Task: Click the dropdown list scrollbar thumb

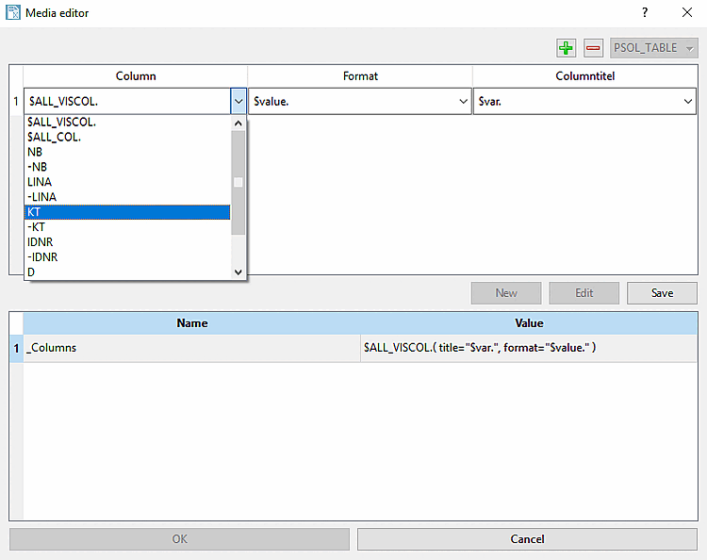Action: click(238, 183)
